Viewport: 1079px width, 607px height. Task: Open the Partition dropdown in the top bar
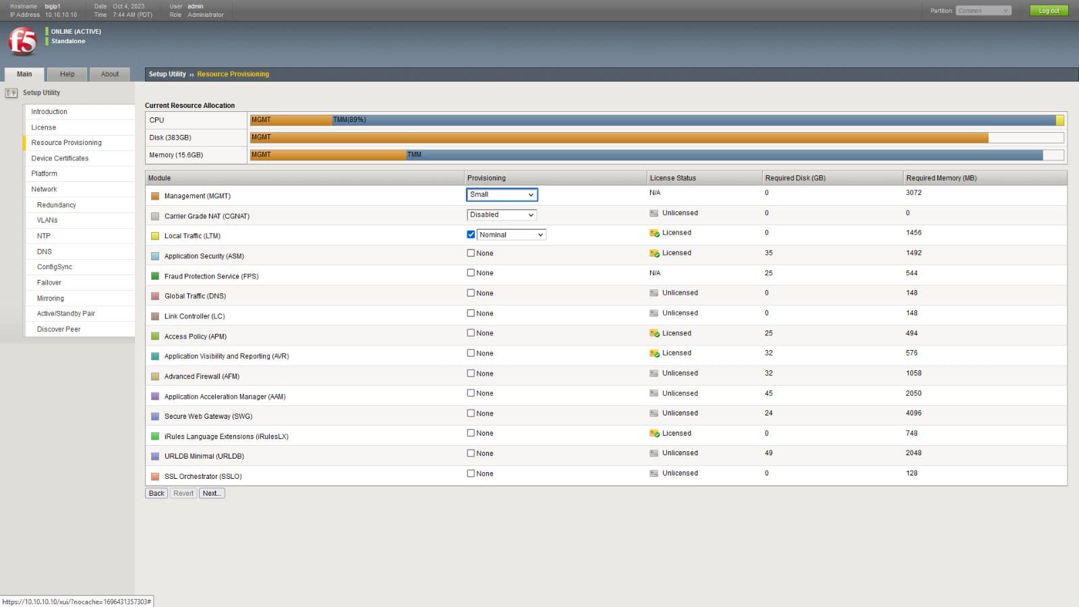click(984, 10)
